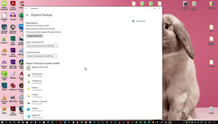218x124 pixels.
Task: Click the 'Spazio totale su USB1' text line
Action: pos(40,29)
